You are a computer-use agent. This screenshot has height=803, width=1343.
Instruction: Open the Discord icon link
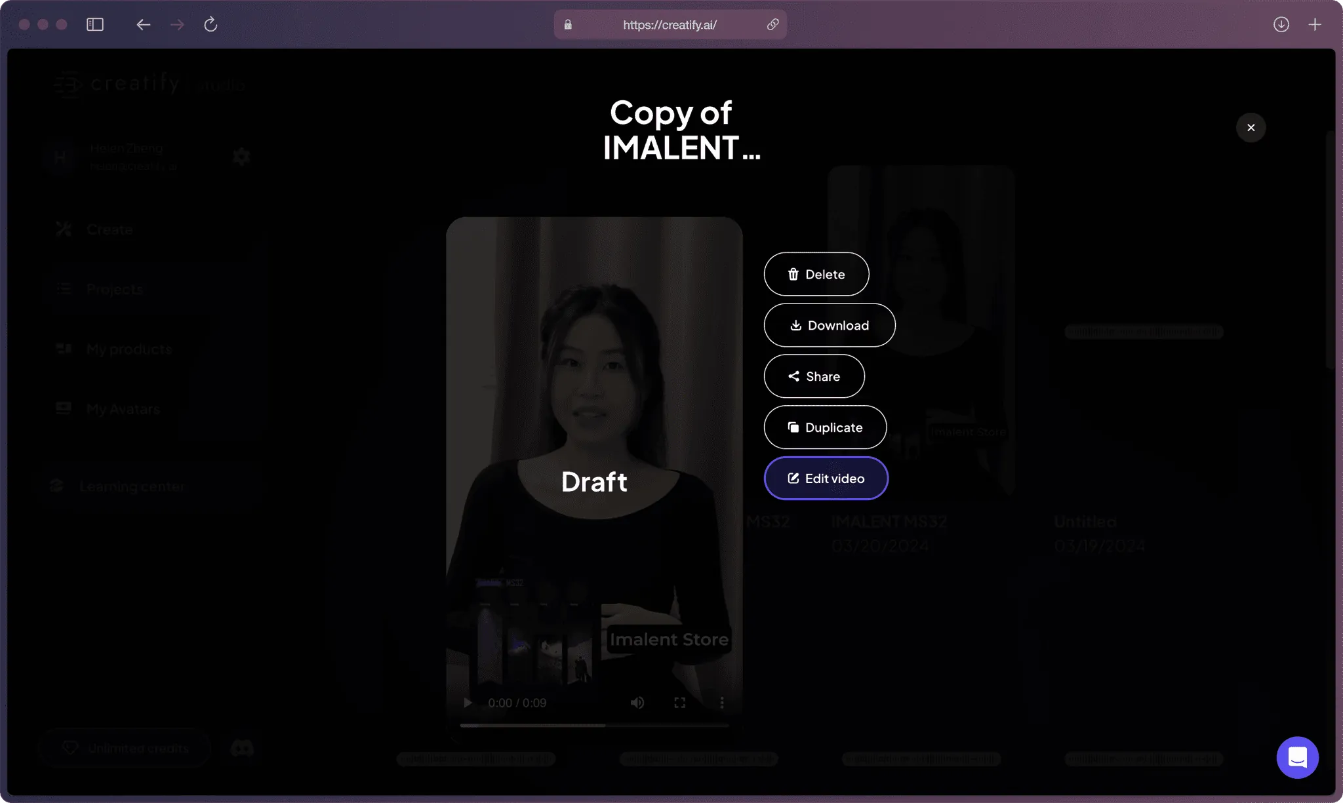click(x=242, y=748)
